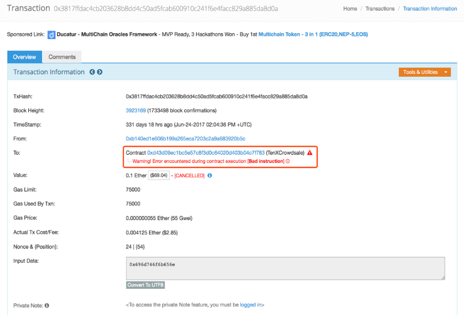The width and height of the screenshot is (464, 317).
Task: Open the TenXCrowdsale contract address link
Action: 205,153
